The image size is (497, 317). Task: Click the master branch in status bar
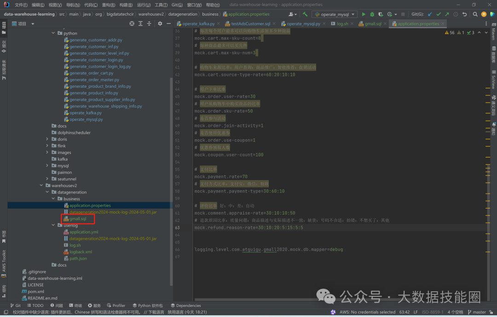[479, 312]
